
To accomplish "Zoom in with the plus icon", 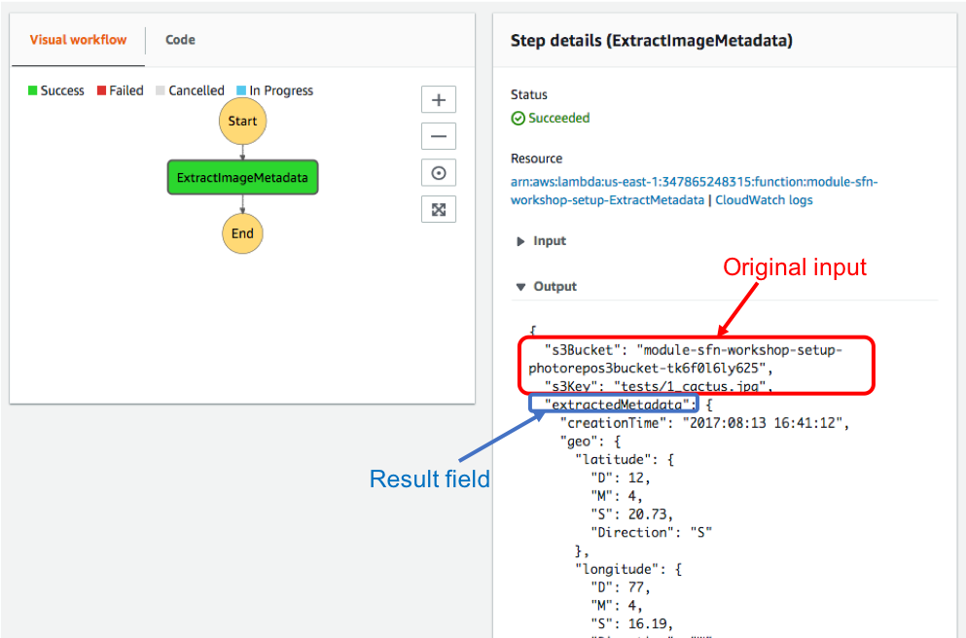I will click(x=439, y=100).
